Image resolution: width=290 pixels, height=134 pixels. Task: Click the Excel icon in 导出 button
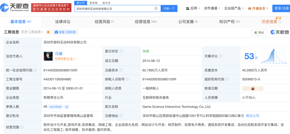tap(256, 32)
